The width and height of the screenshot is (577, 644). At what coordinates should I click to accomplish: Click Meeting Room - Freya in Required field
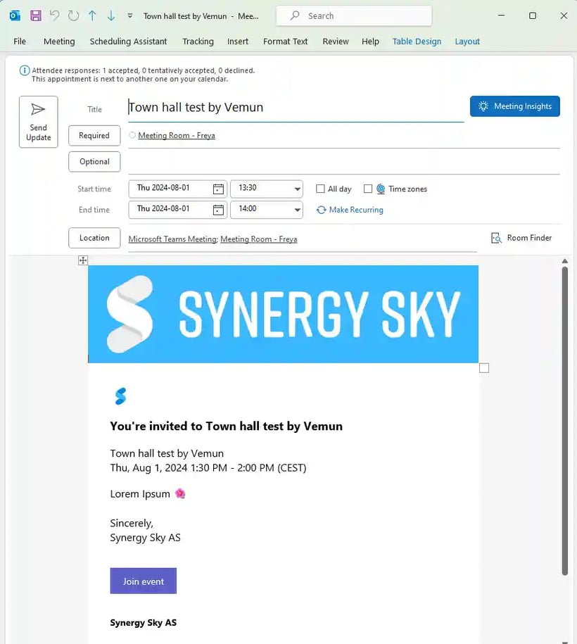pyautogui.click(x=177, y=136)
